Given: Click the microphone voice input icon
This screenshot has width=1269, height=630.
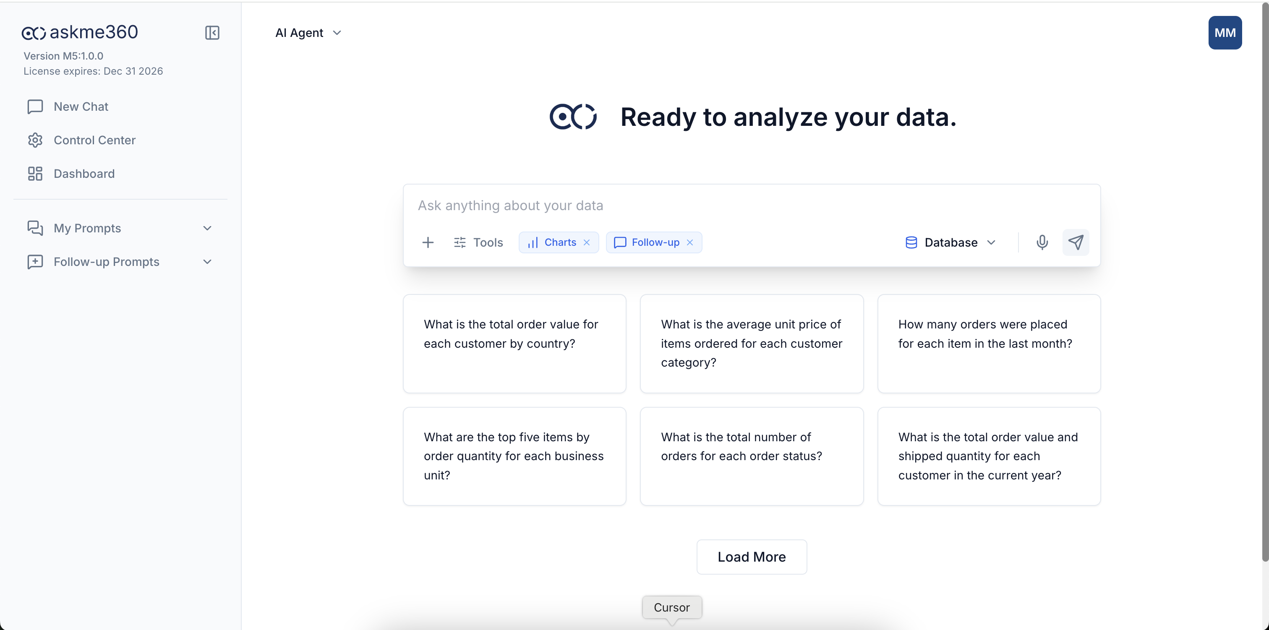Looking at the screenshot, I should tap(1042, 242).
